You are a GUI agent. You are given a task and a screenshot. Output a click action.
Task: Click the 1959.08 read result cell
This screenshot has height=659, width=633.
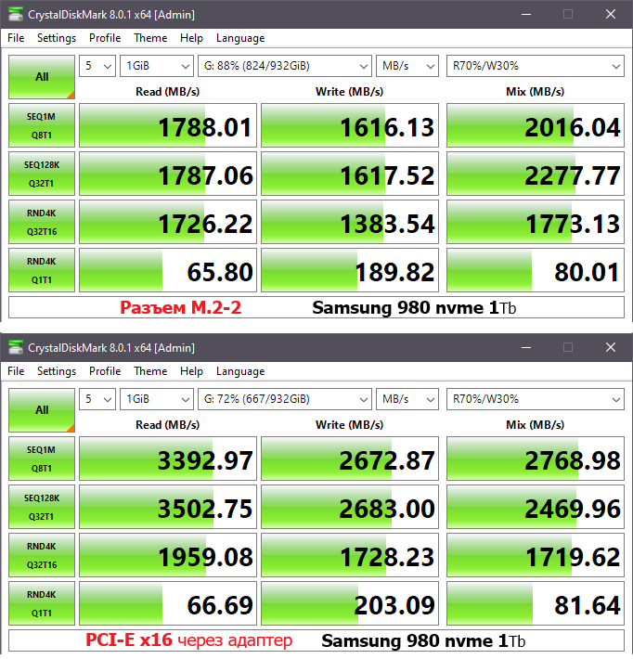[168, 555]
